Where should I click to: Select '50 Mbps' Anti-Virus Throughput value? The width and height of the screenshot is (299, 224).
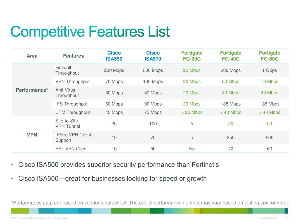point(114,93)
